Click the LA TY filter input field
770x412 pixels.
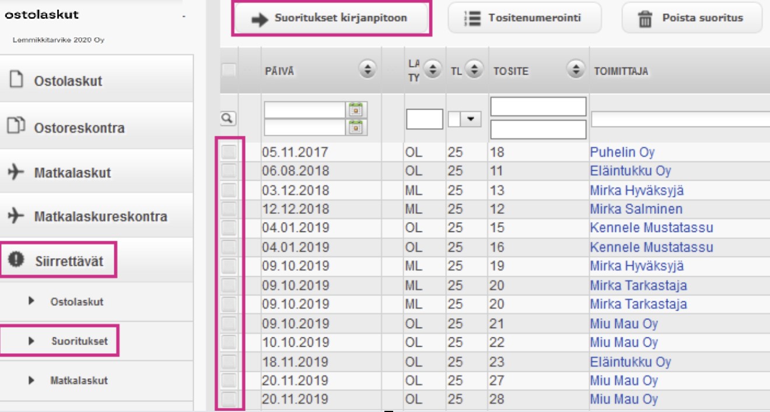425,119
